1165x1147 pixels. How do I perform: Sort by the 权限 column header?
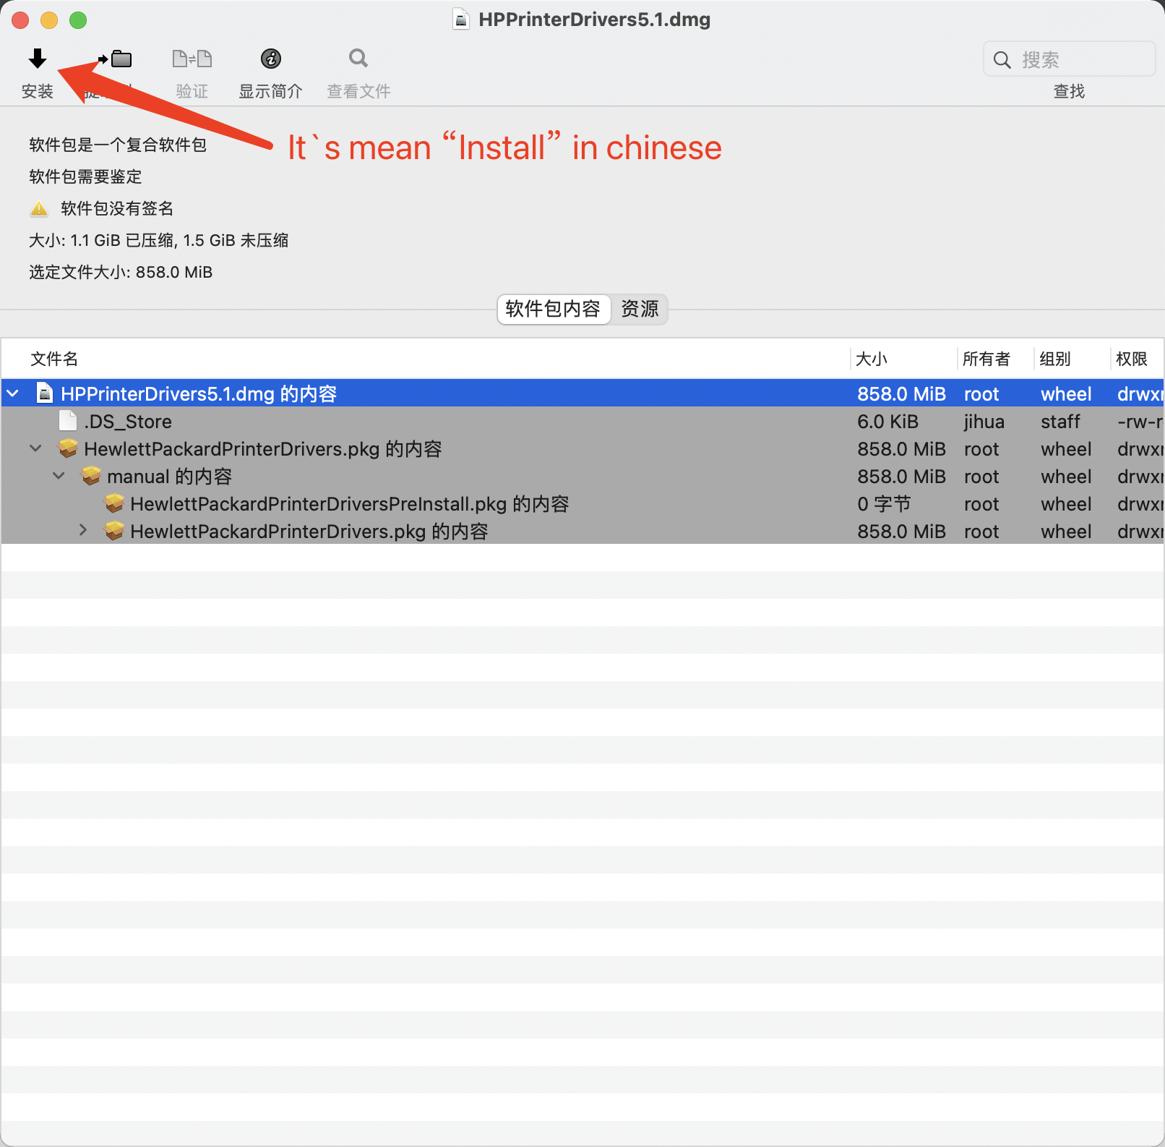click(1132, 359)
